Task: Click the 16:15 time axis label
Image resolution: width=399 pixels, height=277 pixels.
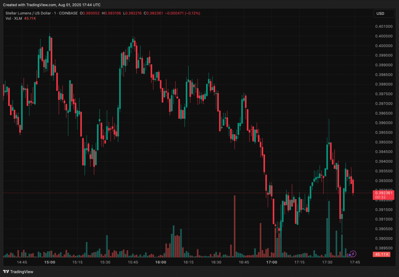Action: click(188, 262)
